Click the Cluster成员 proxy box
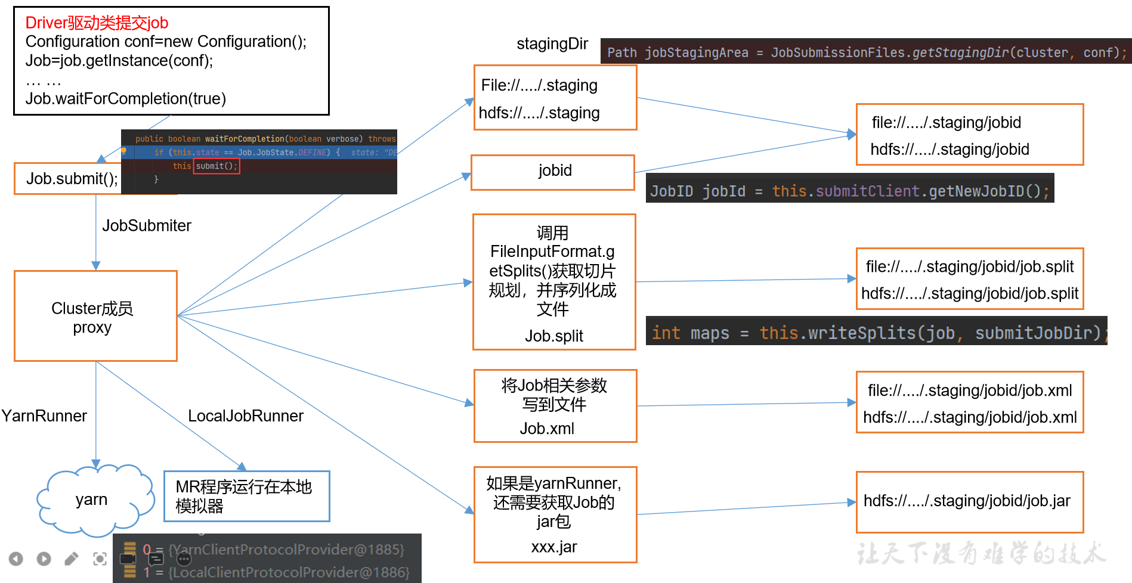This screenshot has width=1132, height=583. point(95,317)
